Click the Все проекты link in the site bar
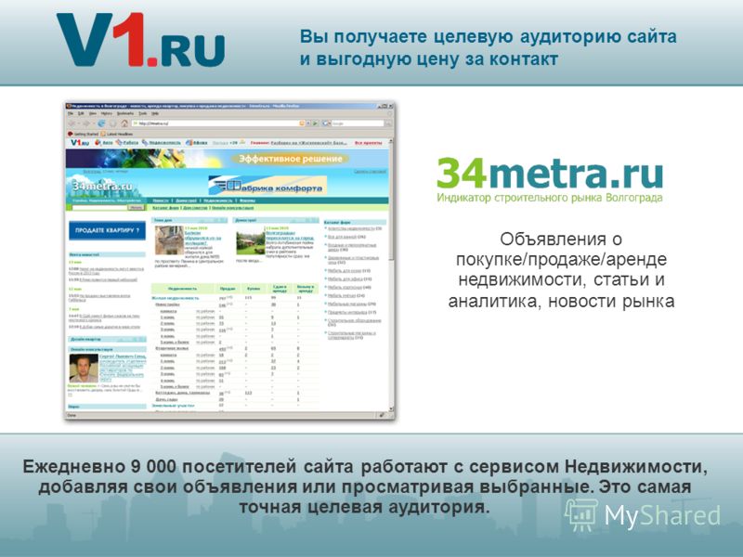The height and width of the screenshot is (557, 743). (368, 143)
